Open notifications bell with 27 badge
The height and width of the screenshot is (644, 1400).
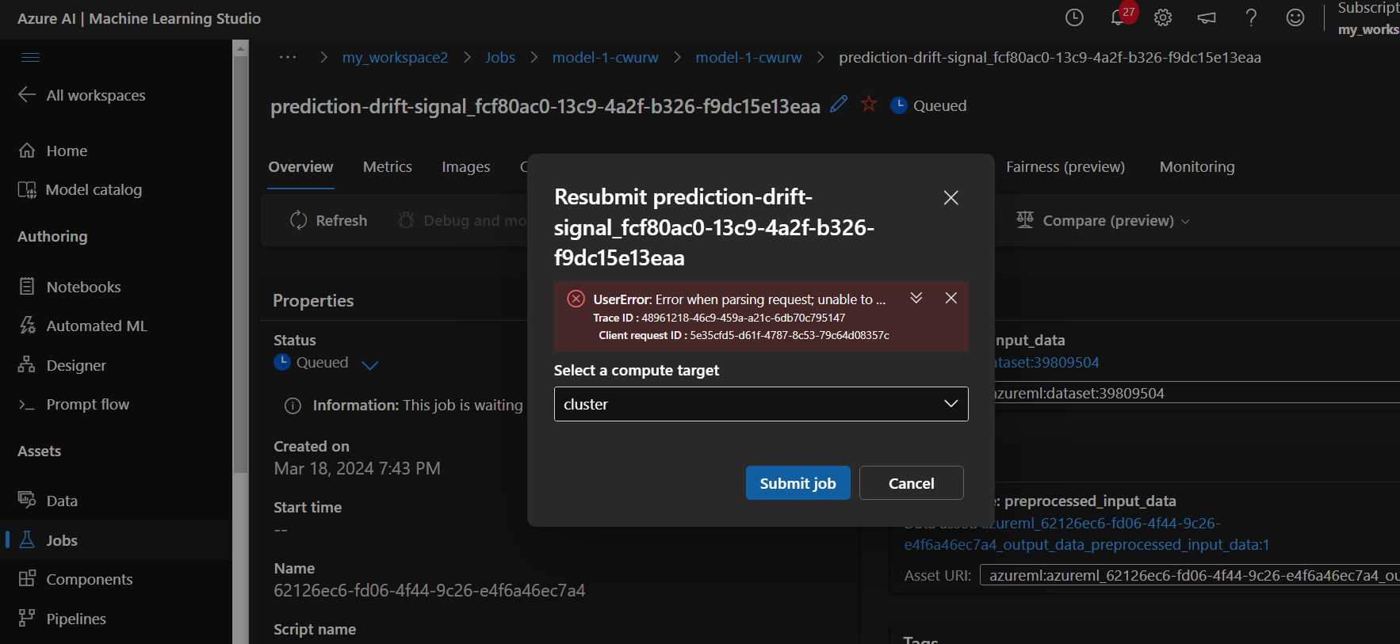1122,16
